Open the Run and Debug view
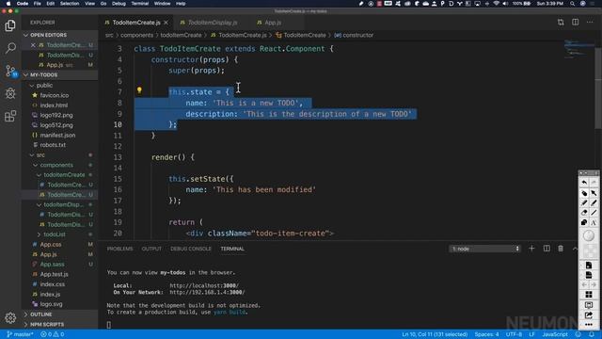 point(10,93)
